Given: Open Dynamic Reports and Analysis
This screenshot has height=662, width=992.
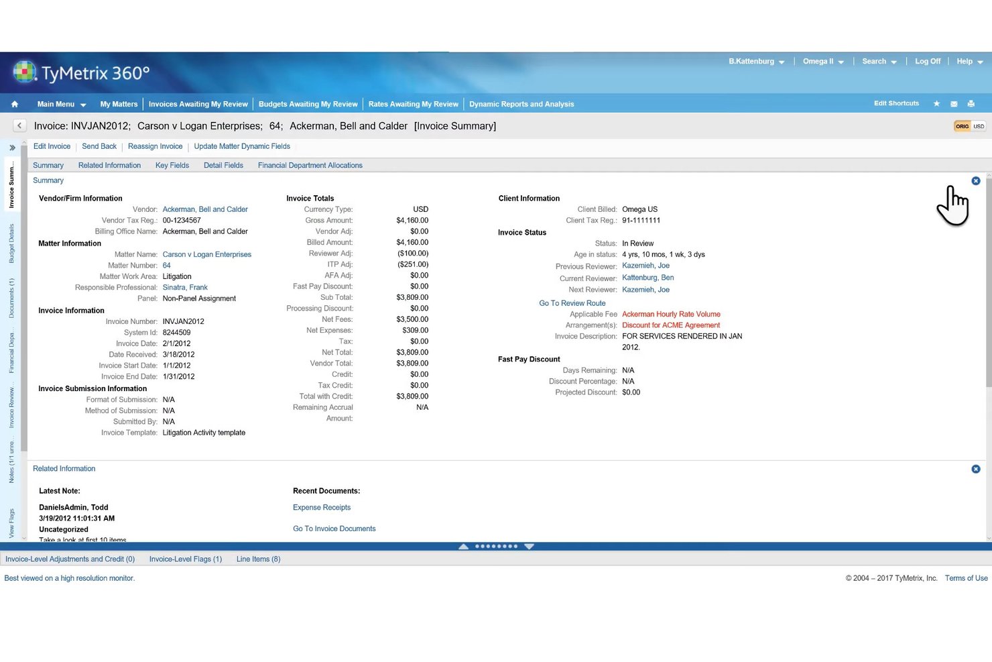Looking at the screenshot, I should pyautogui.click(x=521, y=105).
